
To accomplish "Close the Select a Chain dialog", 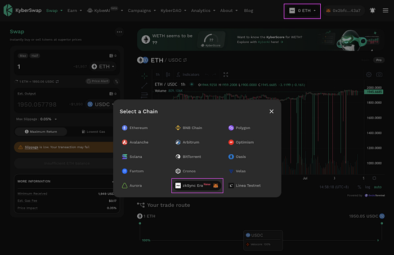I will pos(271,111).
